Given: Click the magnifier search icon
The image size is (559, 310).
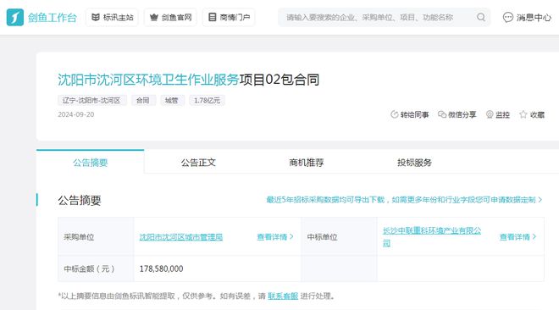Looking at the screenshot, I should point(481,17).
